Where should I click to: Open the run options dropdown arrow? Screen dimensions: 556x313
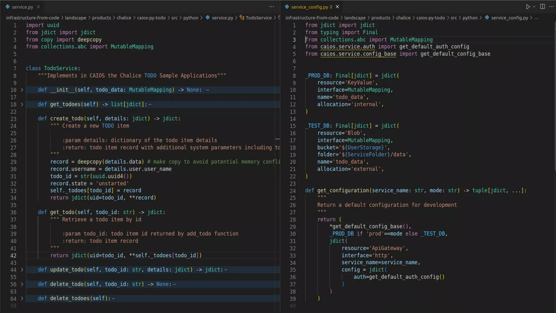534,7
